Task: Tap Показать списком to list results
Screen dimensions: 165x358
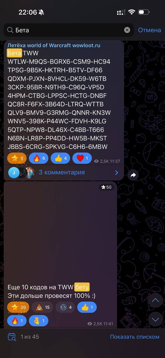Action: (x=135, y=337)
